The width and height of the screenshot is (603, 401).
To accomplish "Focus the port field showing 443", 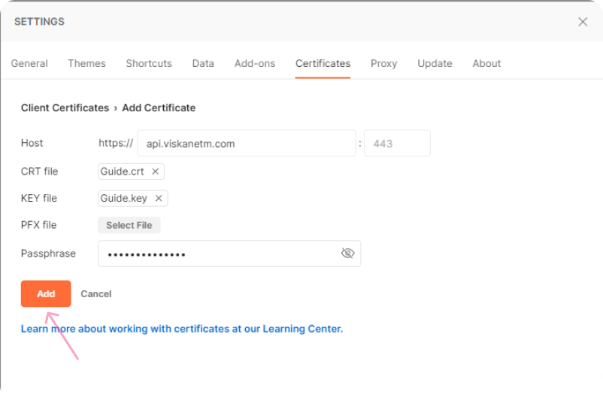I will (x=396, y=143).
